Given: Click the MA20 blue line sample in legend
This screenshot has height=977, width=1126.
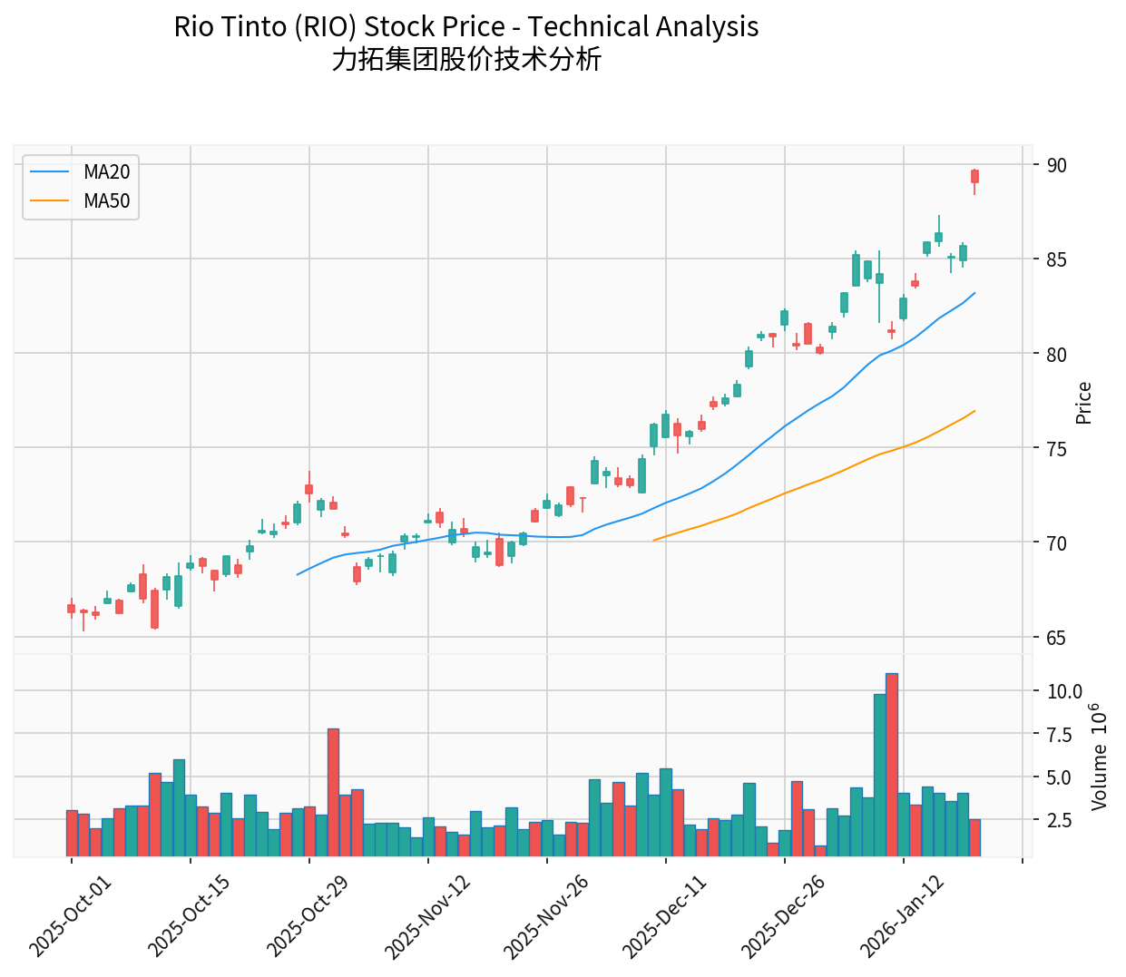Looking at the screenshot, I should coord(49,171).
